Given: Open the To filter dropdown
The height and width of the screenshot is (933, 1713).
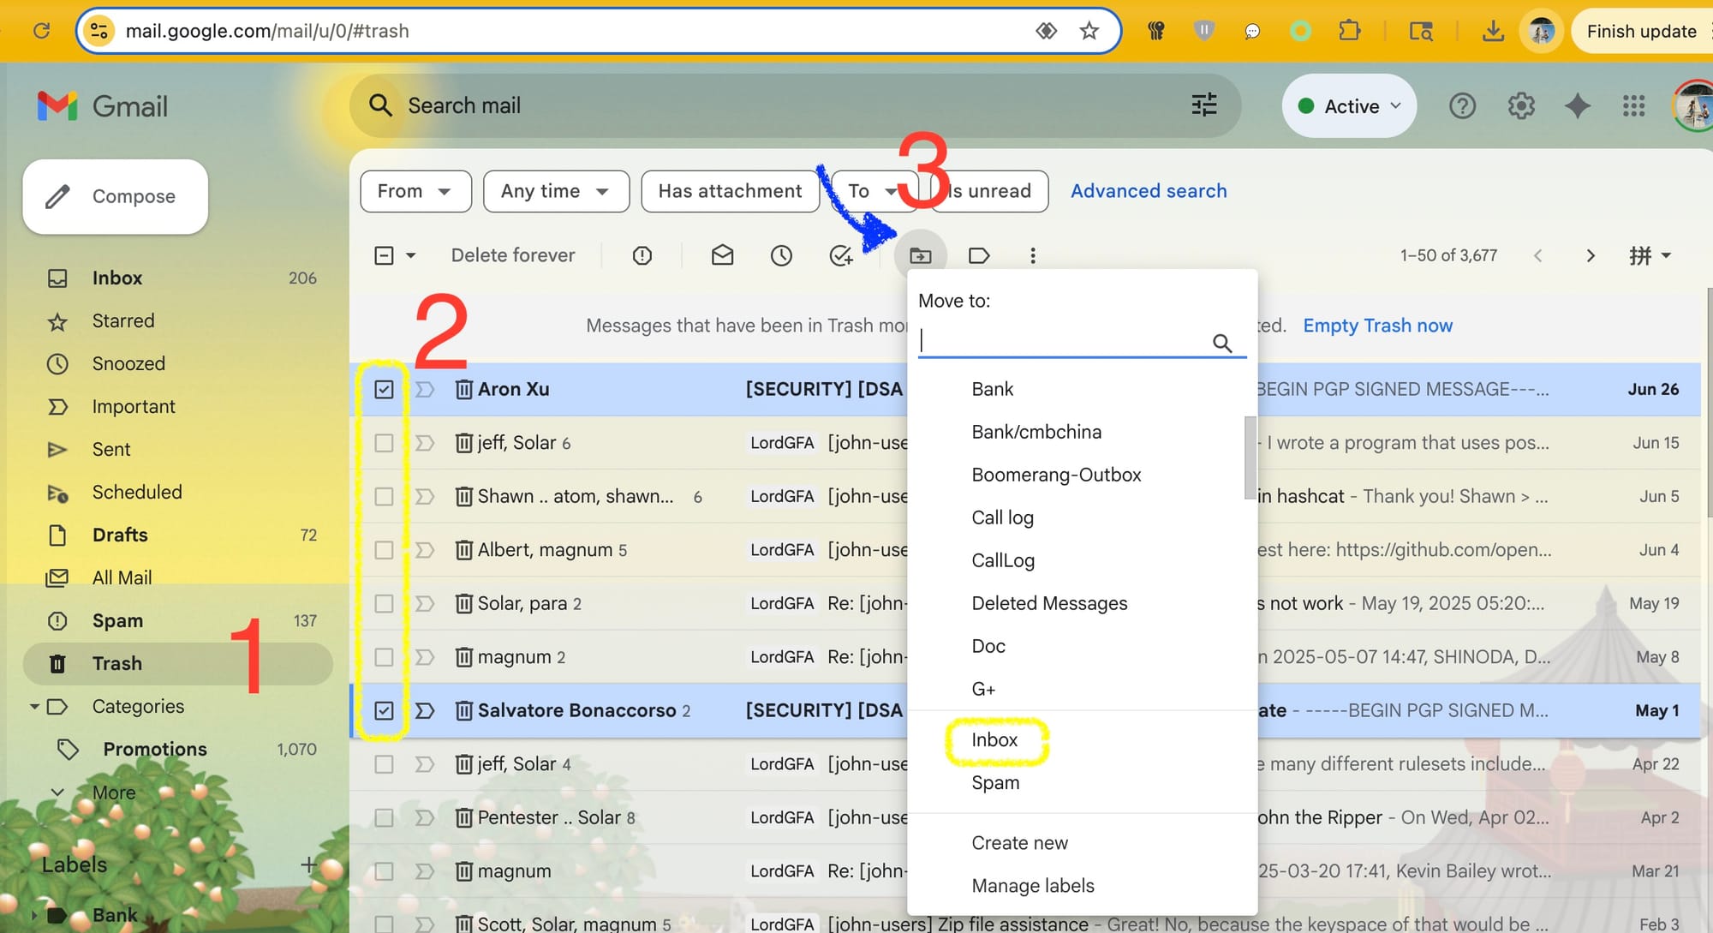Looking at the screenshot, I should pos(874,191).
